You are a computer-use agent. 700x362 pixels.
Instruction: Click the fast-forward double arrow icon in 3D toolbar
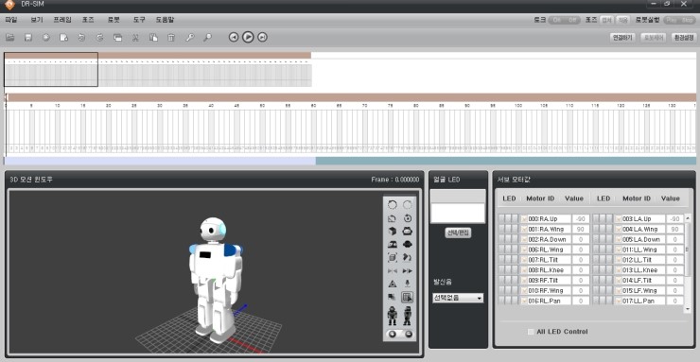coord(407,270)
